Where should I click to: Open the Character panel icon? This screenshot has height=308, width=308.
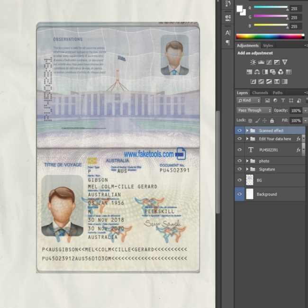[228, 33]
